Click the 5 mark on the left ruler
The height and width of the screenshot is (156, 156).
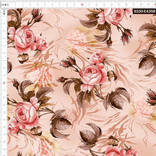pos(4,45)
